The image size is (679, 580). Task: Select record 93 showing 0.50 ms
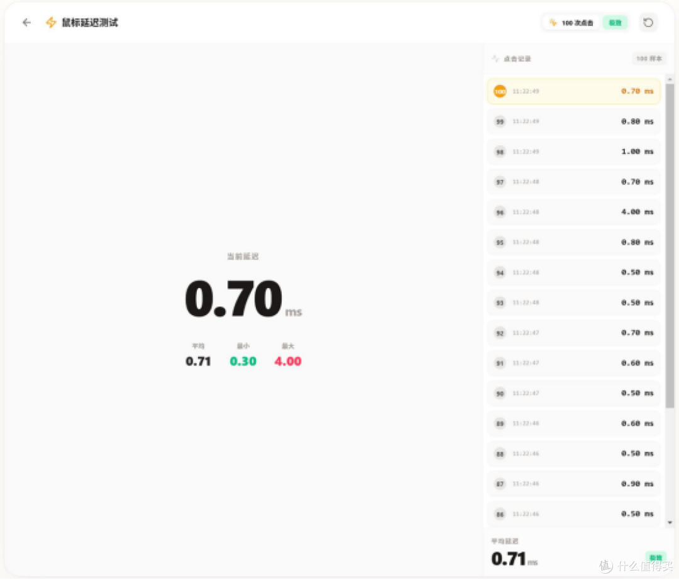pos(573,303)
